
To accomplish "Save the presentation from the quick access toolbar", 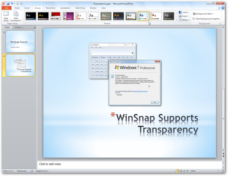I will point(8,4).
